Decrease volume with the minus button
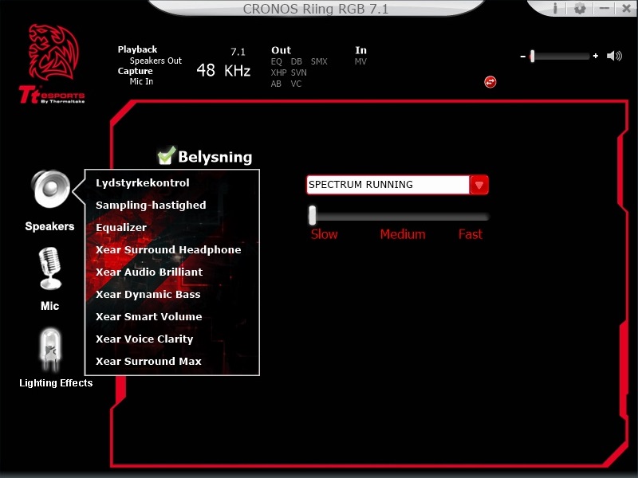The image size is (638, 478). point(523,57)
